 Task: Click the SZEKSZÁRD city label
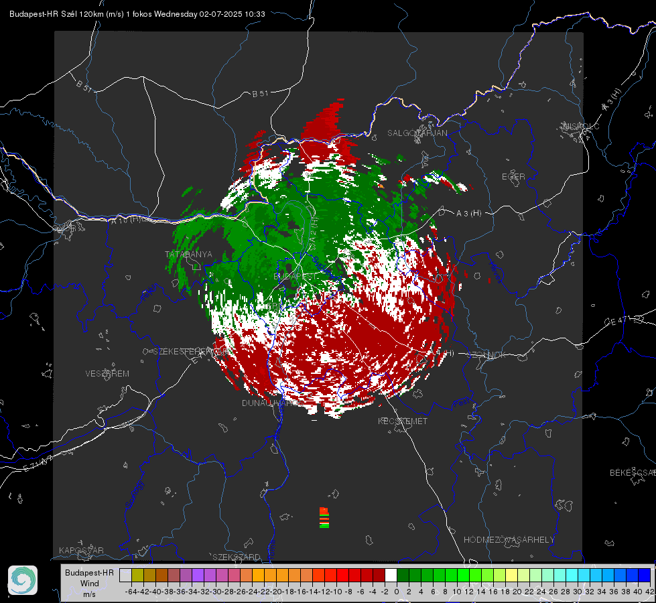pyautogui.click(x=237, y=557)
